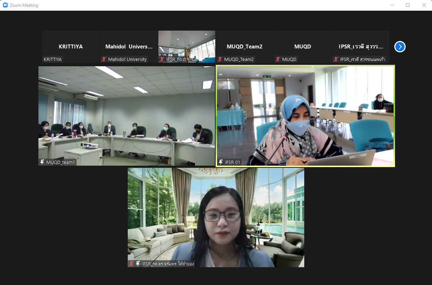Select the KRITTIYA participant tile
Screen dimensions: 432x285
[x=70, y=46]
